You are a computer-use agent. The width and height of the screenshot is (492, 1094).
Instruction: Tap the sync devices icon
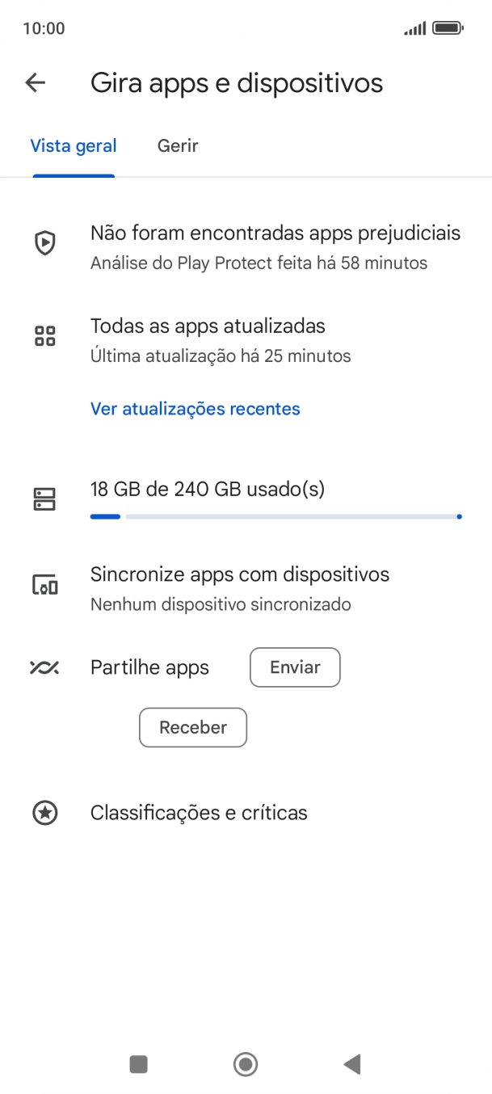tap(44, 584)
